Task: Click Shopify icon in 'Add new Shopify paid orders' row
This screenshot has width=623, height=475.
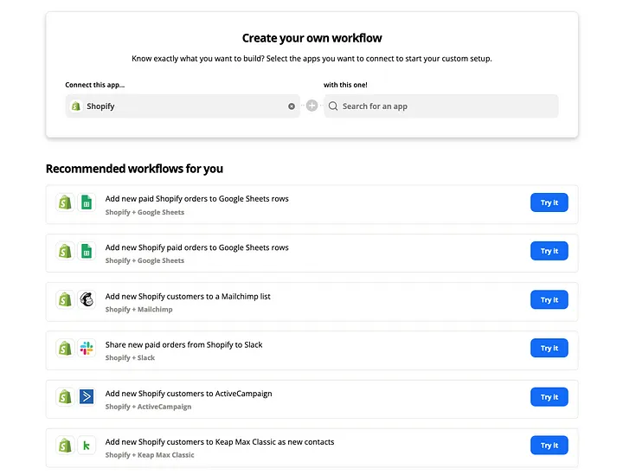Action: pyautogui.click(x=65, y=251)
